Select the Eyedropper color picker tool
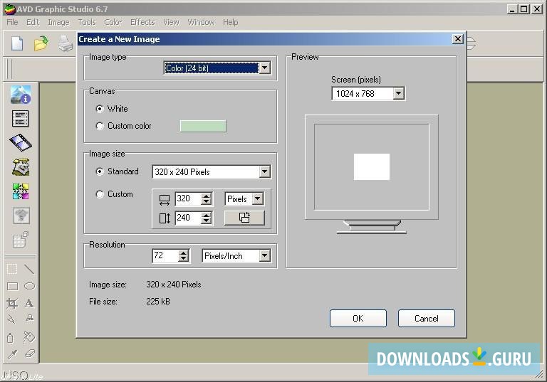Screen dimensions: 547x382 coord(12,355)
